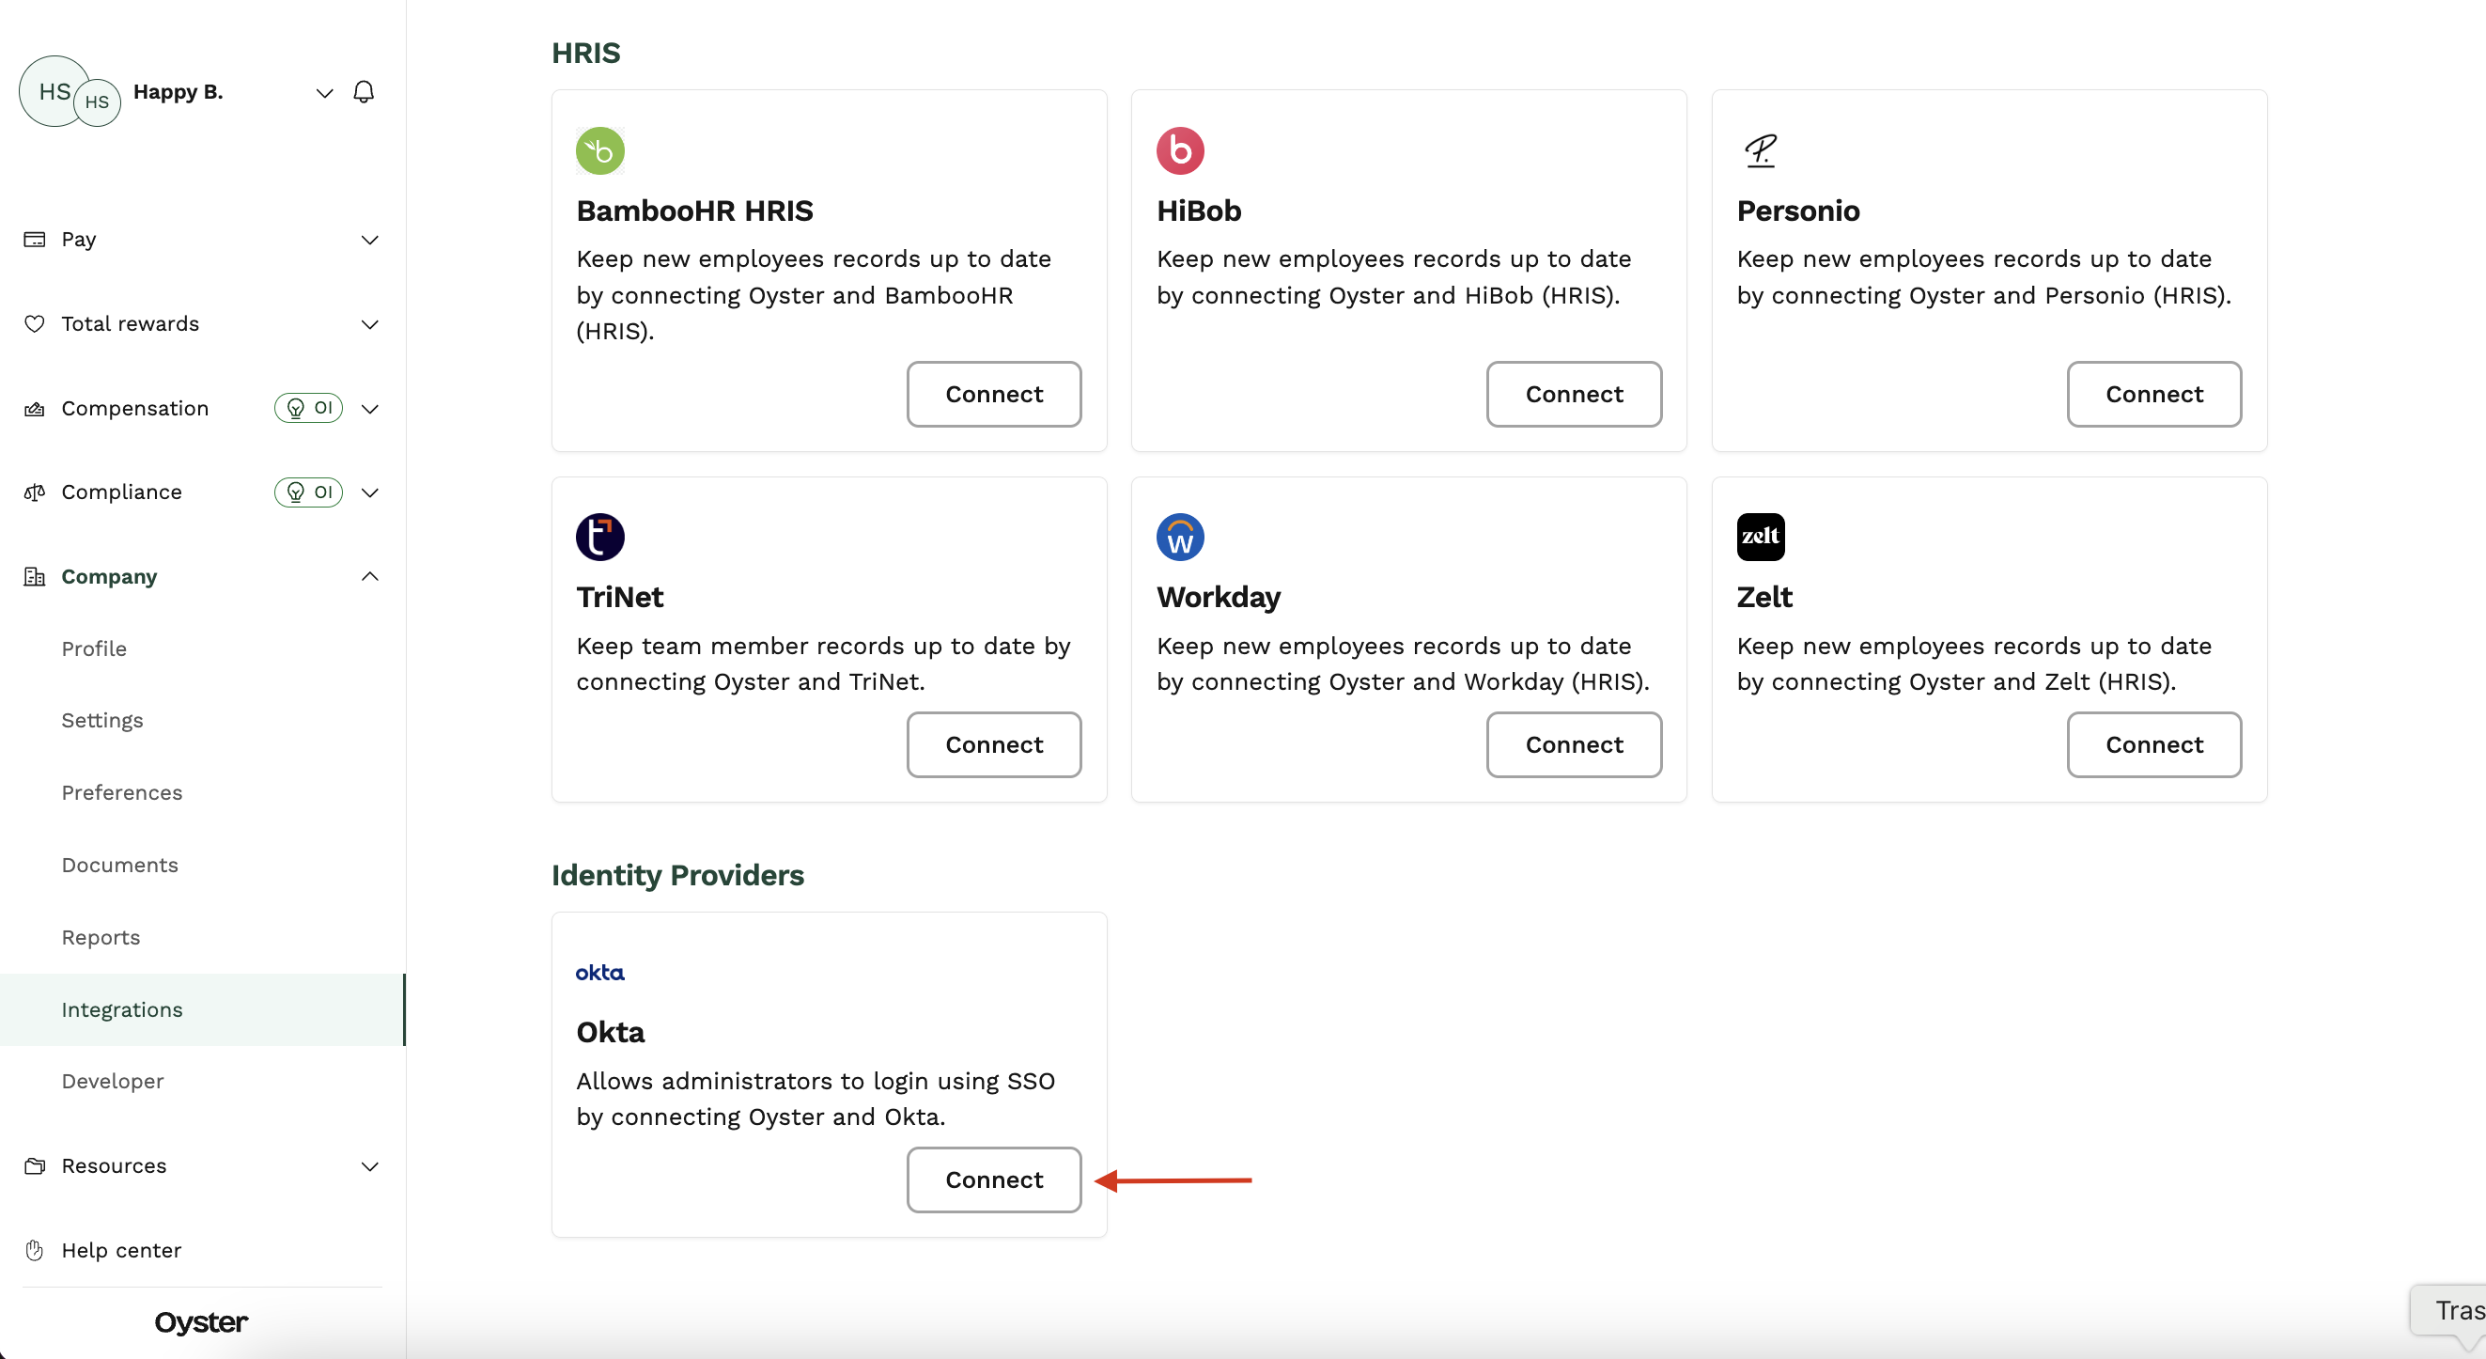Expand the Compliance chevron
2486x1359 pixels.
[369, 493]
